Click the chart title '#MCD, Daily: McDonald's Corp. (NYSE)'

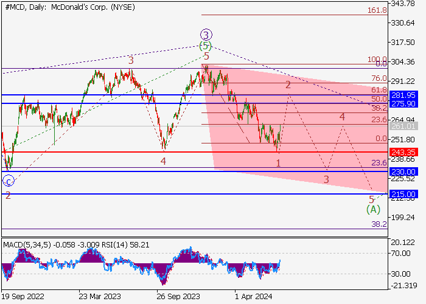pos(70,7)
